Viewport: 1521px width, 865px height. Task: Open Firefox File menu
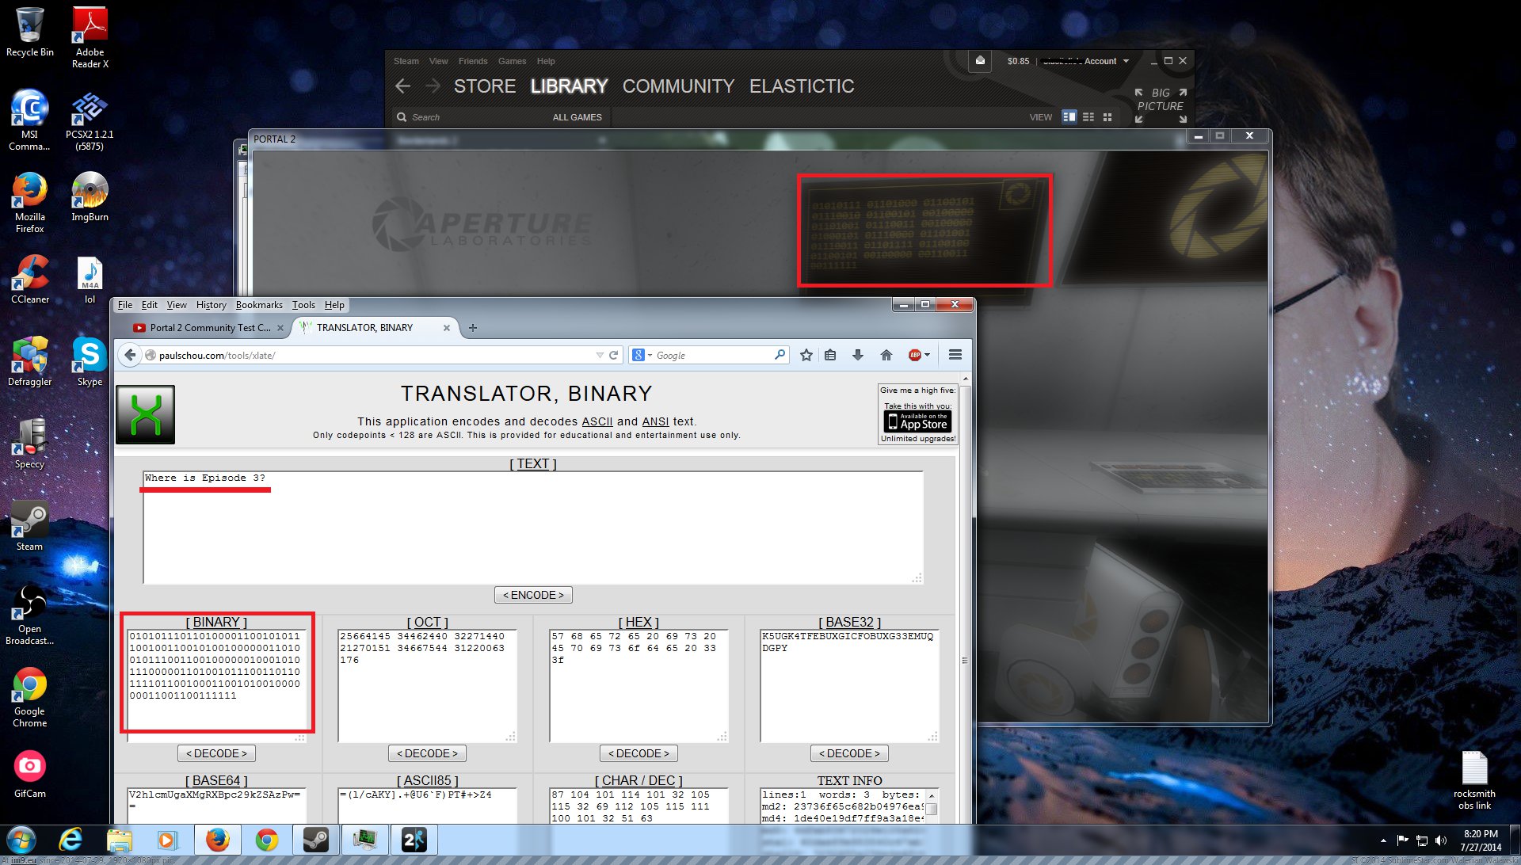pyautogui.click(x=125, y=305)
